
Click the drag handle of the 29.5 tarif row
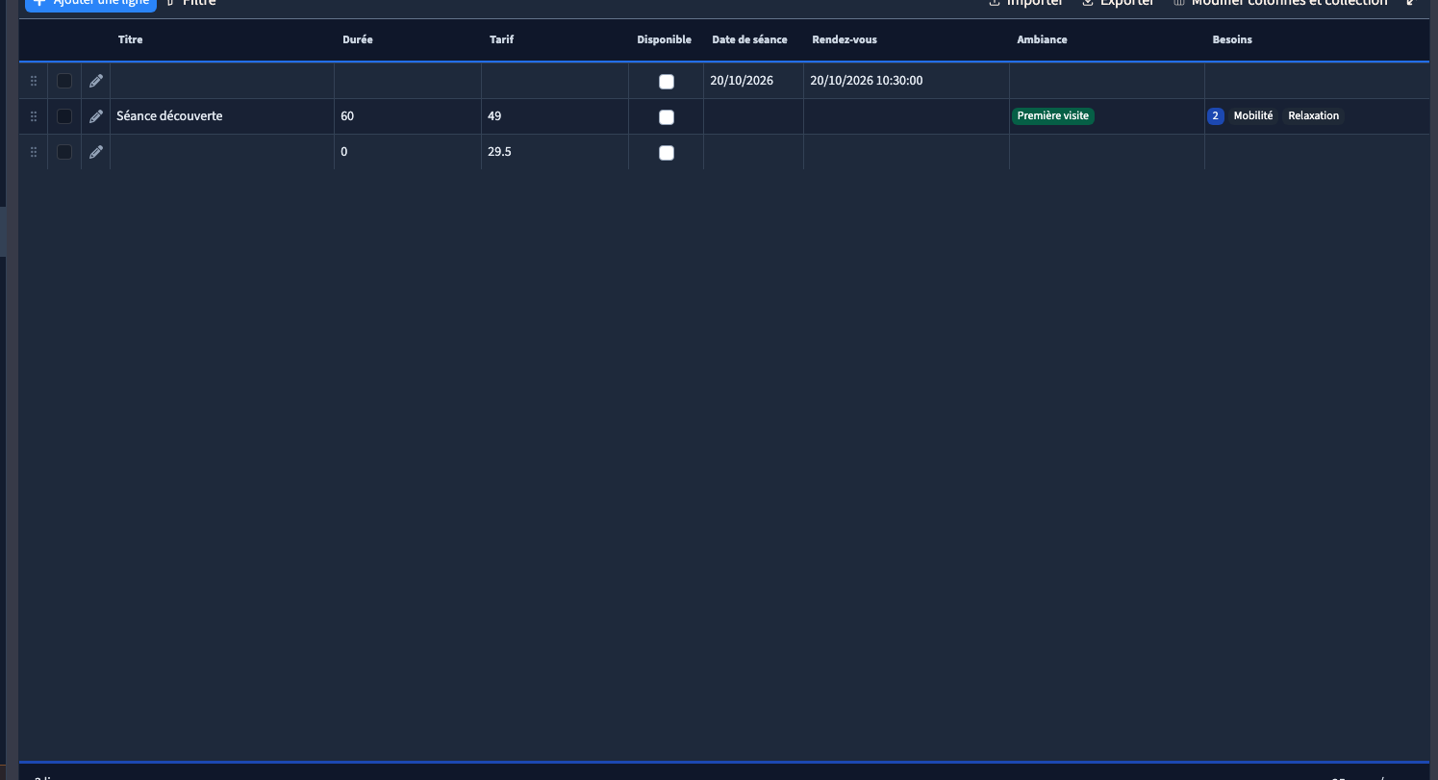(x=34, y=152)
